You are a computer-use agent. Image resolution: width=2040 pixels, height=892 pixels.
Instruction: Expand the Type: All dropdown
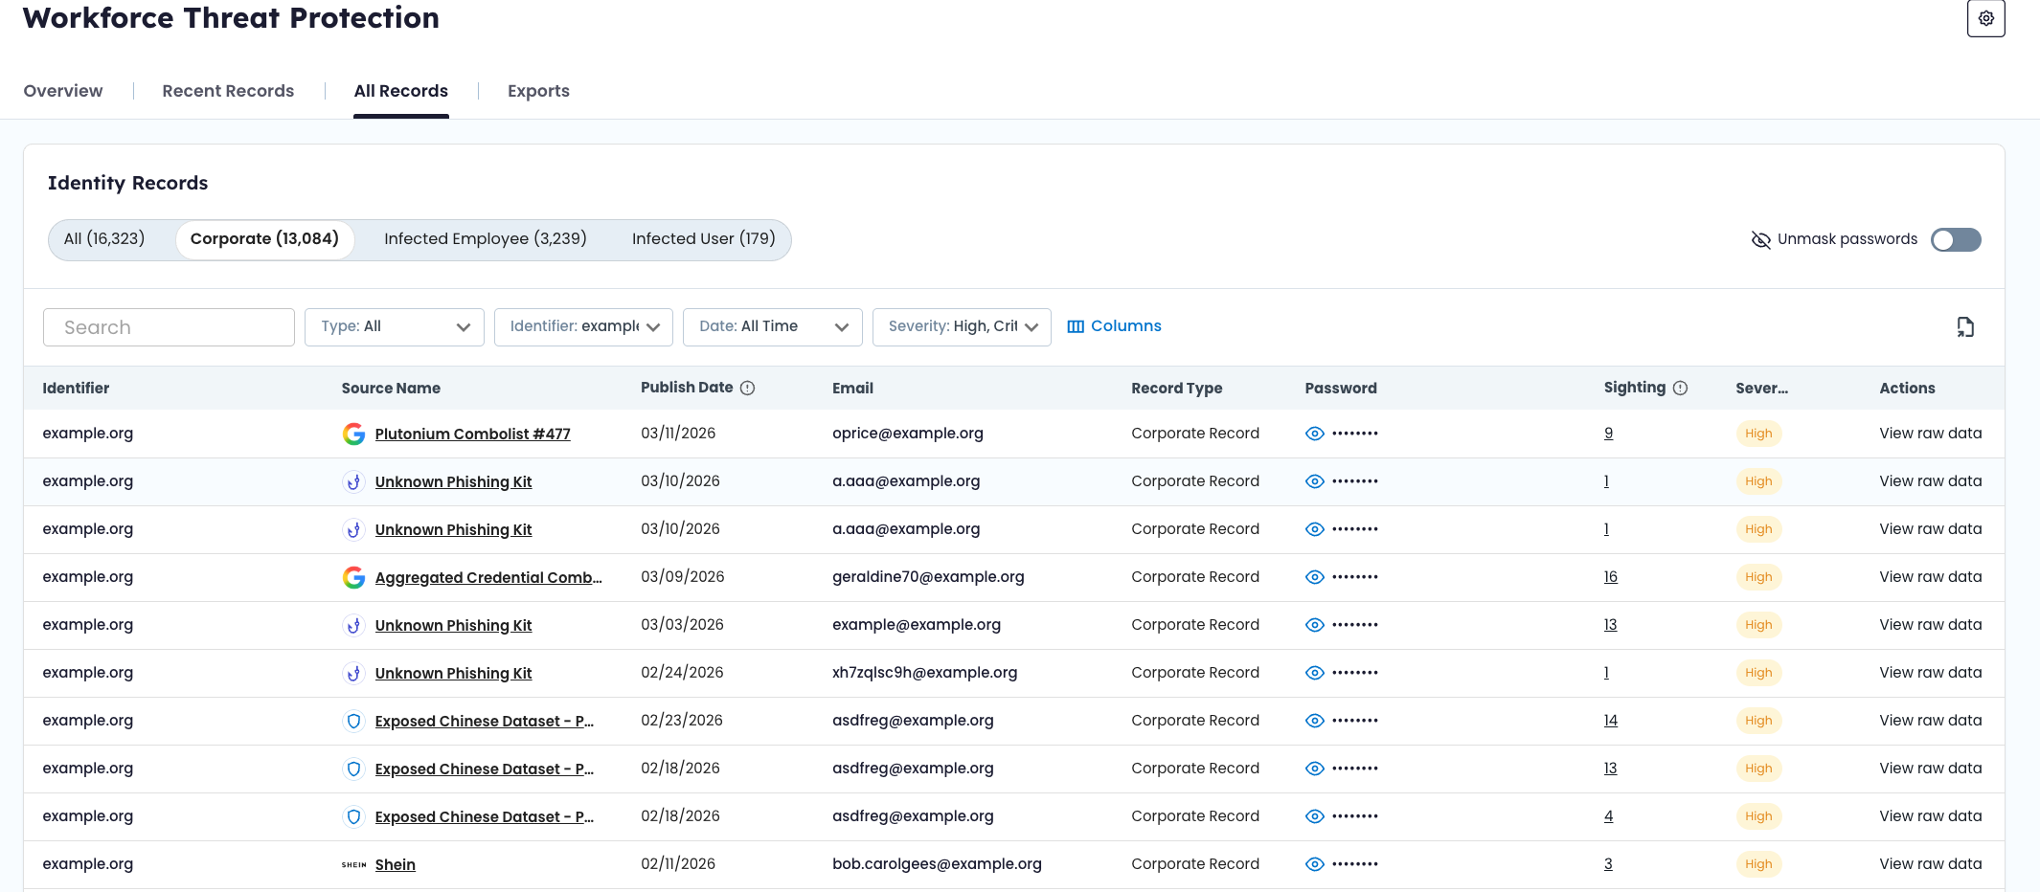[x=394, y=326]
